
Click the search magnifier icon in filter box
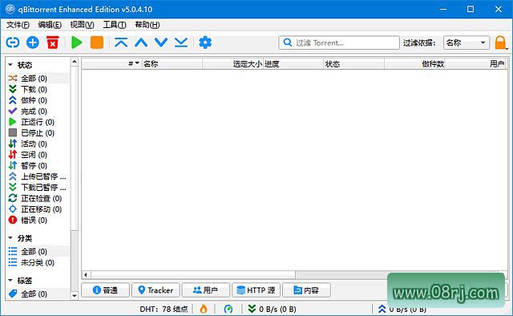click(288, 43)
